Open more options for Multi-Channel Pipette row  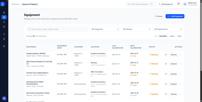[180, 64]
